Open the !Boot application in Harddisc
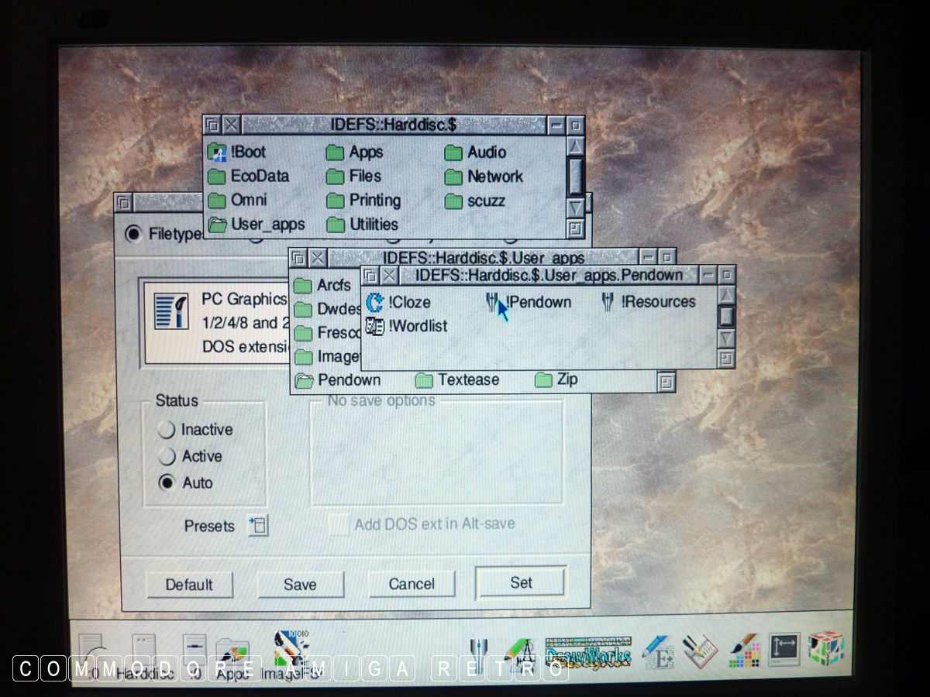Screen dimensions: 930x697 click(218, 153)
